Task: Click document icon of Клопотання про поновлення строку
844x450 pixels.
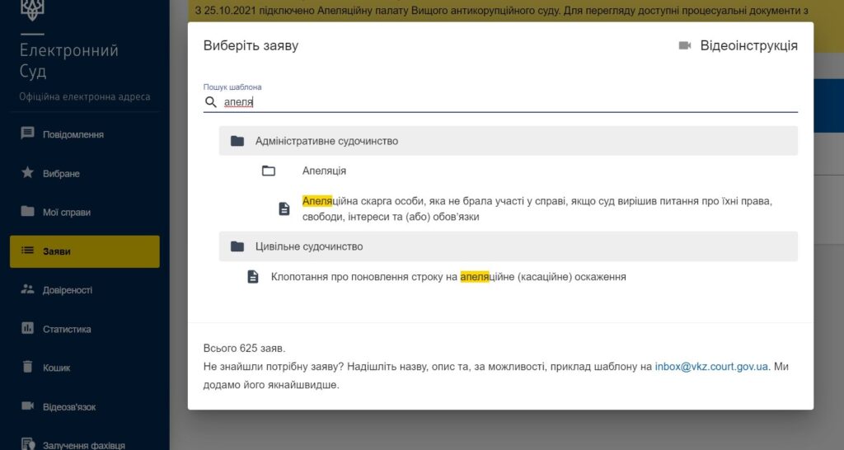Action: point(253,277)
